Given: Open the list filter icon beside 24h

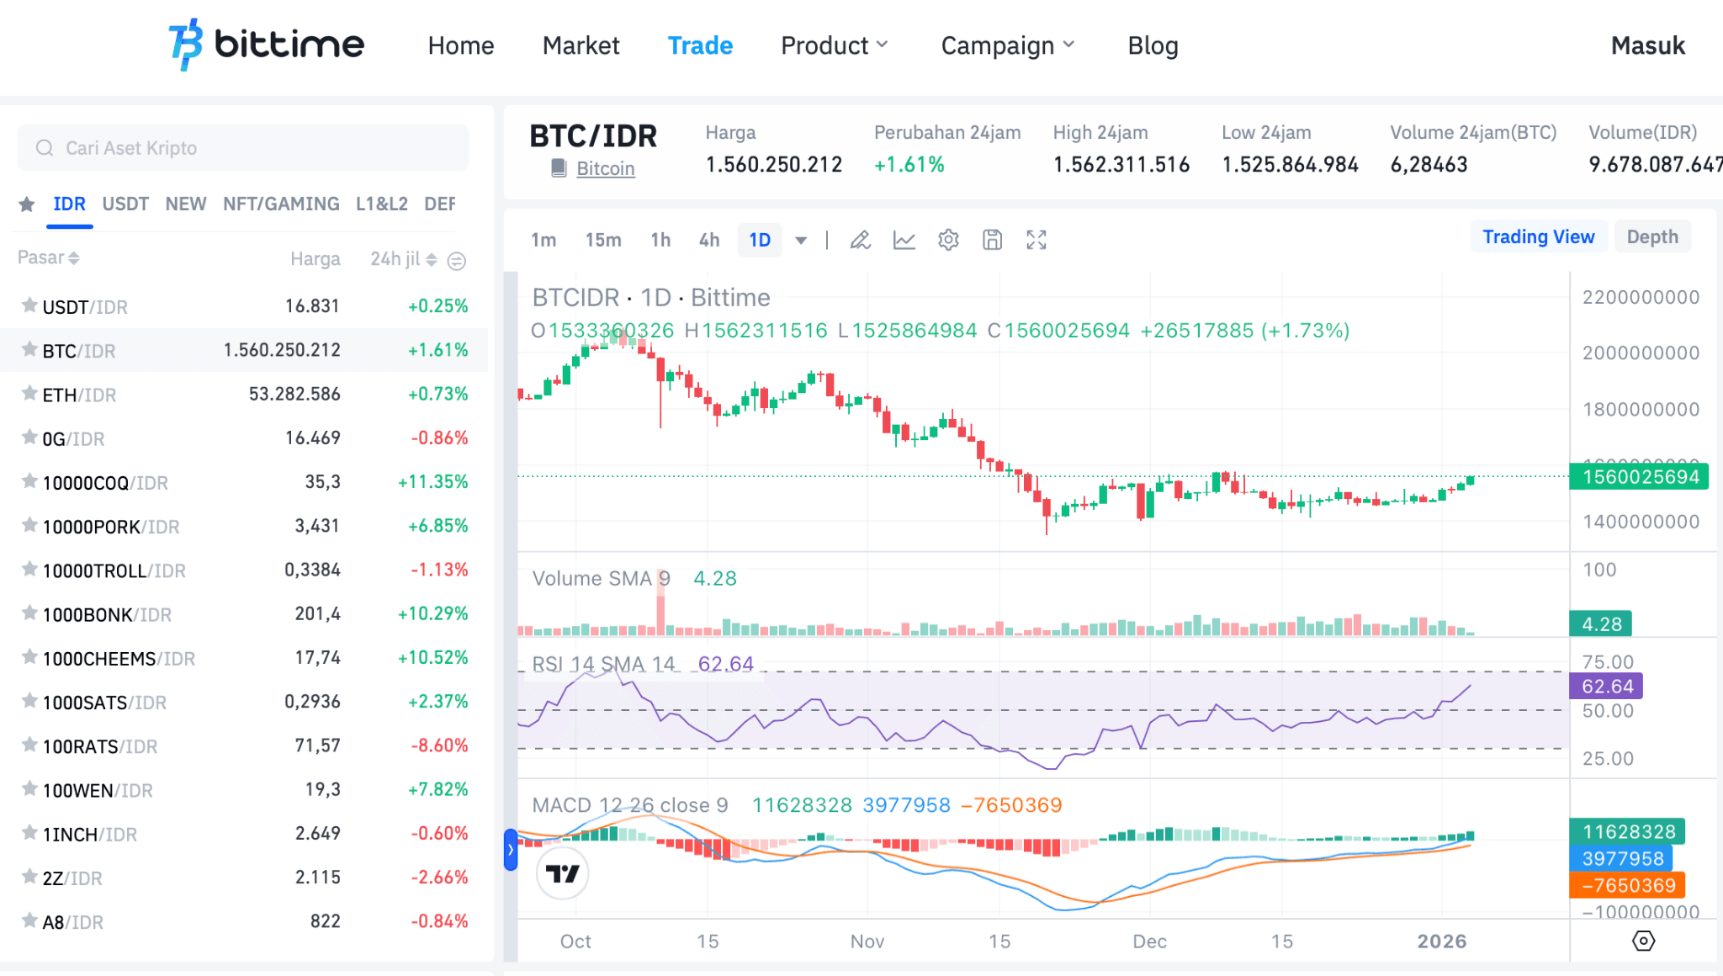Looking at the screenshot, I should point(457,261).
